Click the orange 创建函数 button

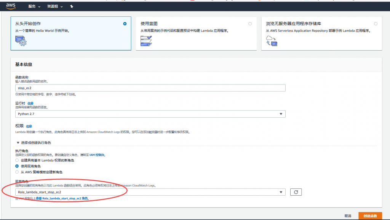tap(370, 216)
